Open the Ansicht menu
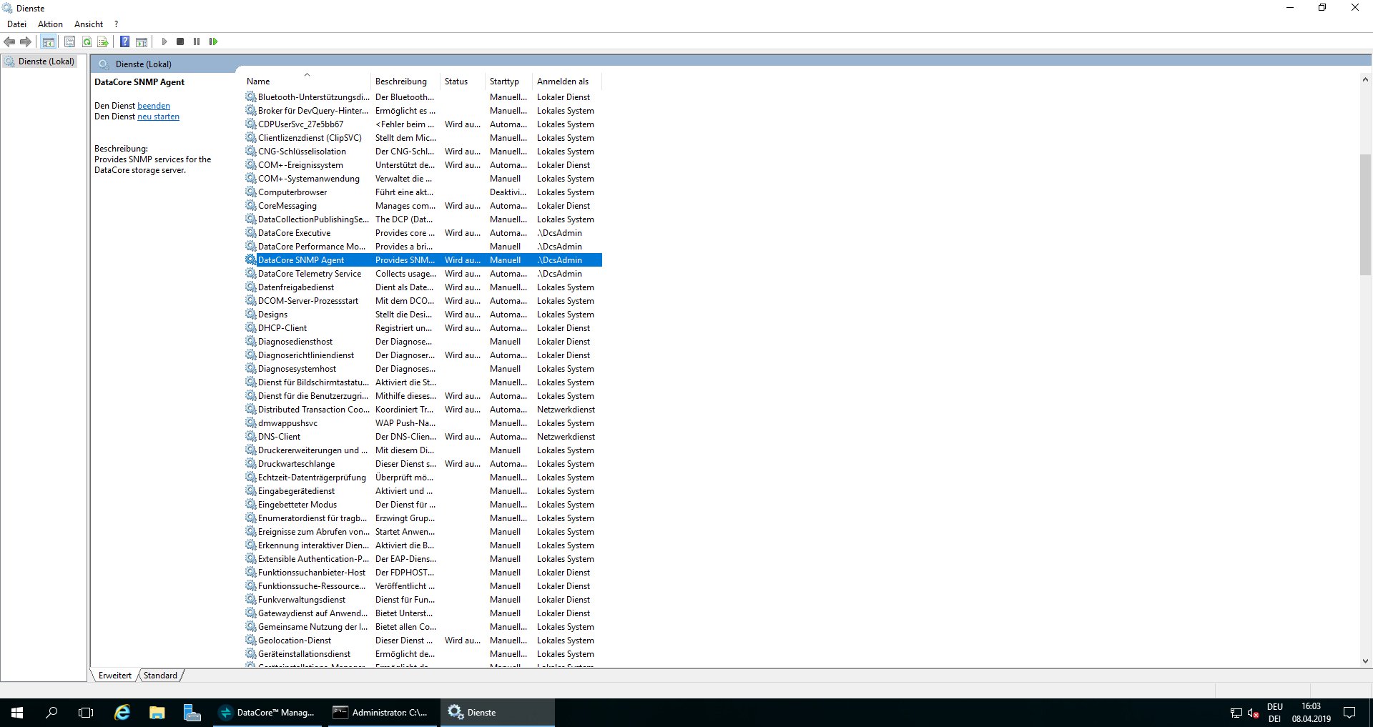The height and width of the screenshot is (727, 1373). tap(89, 24)
